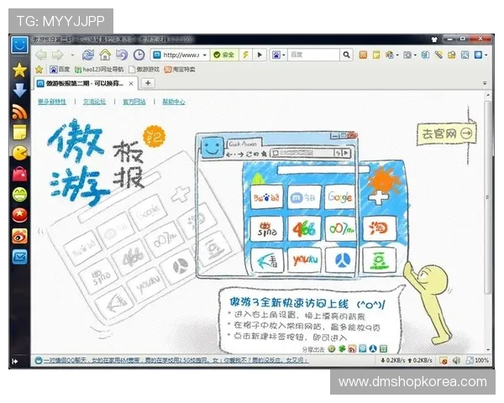Open hao123网址导航 bookmark
504x403 pixels.
(x=99, y=70)
